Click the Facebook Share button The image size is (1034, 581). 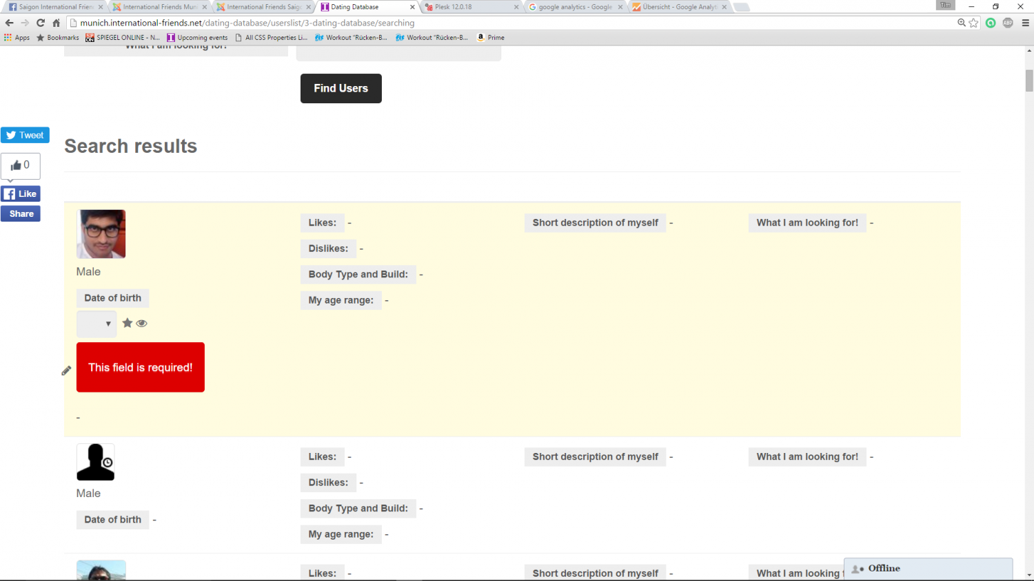tap(21, 214)
